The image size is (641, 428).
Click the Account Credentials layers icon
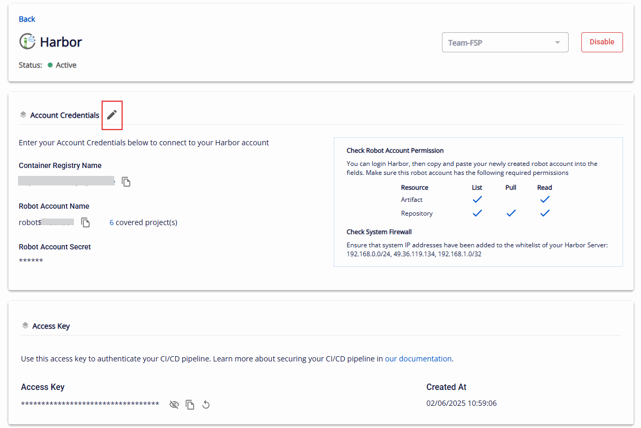coord(23,115)
